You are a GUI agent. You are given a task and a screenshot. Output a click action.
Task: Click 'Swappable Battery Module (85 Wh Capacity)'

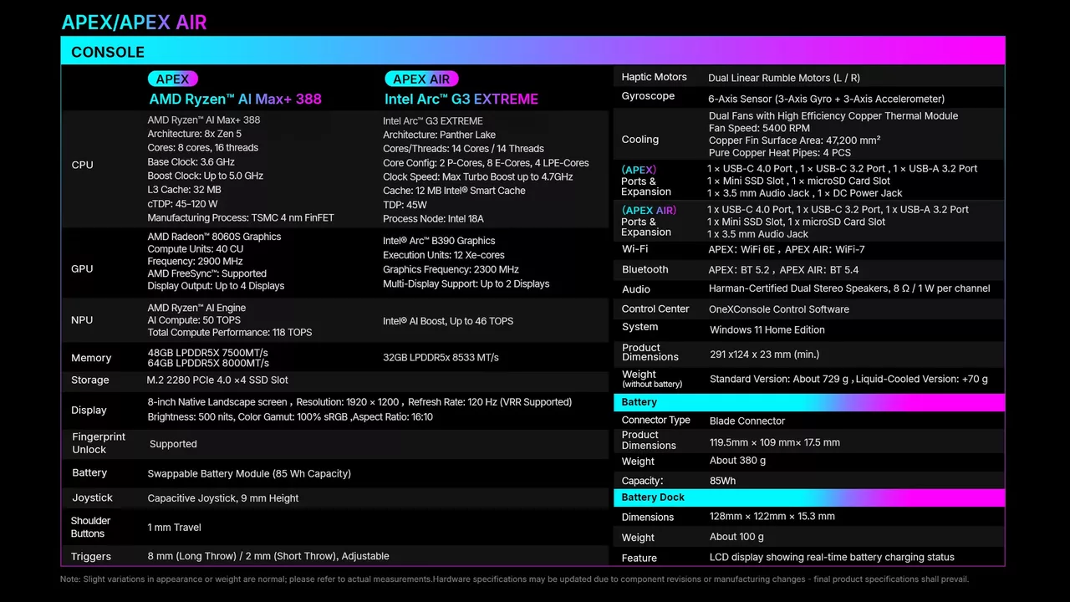pyautogui.click(x=249, y=473)
